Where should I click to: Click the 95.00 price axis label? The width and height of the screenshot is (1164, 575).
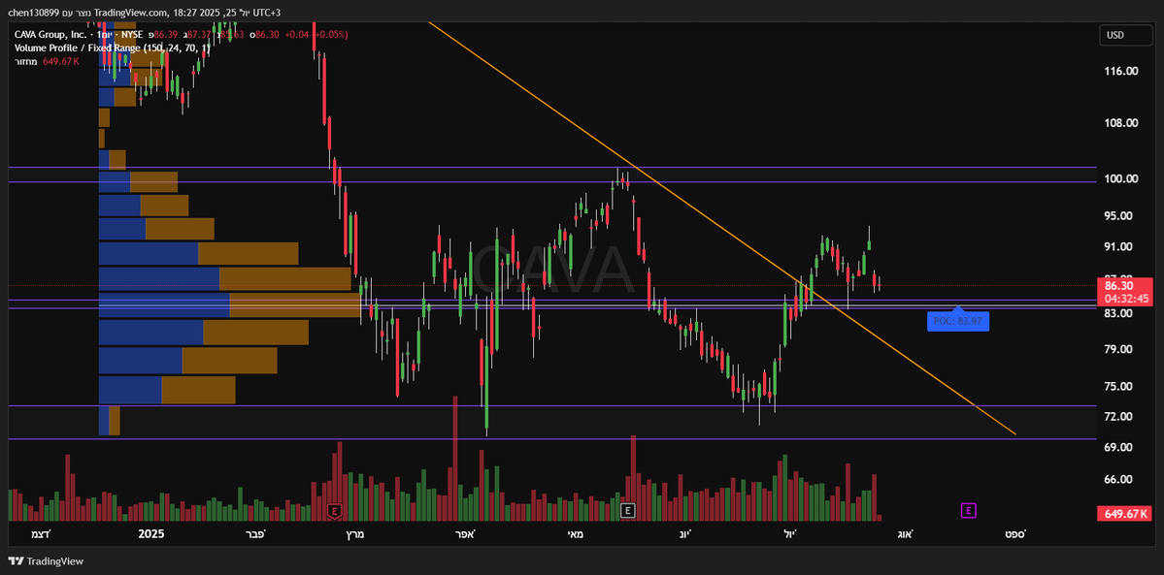(x=1118, y=216)
